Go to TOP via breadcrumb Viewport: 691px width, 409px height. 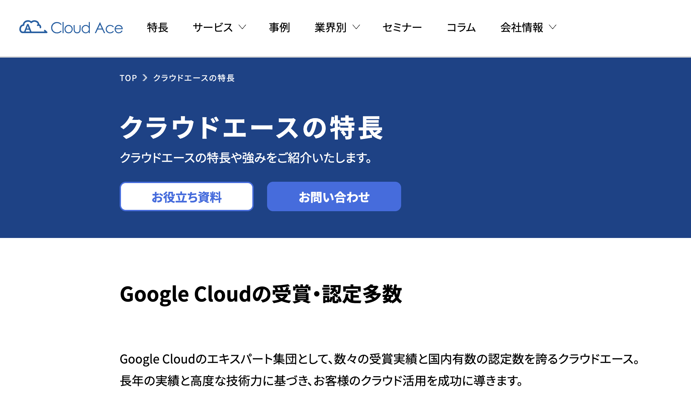(128, 78)
